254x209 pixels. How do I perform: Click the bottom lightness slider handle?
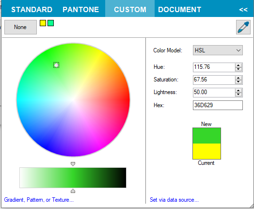73,191
